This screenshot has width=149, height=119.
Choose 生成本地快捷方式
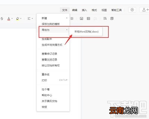pyautogui.click(x=52, y=45)
